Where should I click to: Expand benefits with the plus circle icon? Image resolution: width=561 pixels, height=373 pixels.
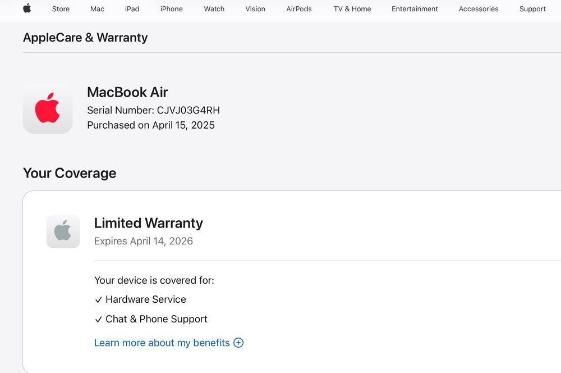pyautogui.click(x=238, y=343)
